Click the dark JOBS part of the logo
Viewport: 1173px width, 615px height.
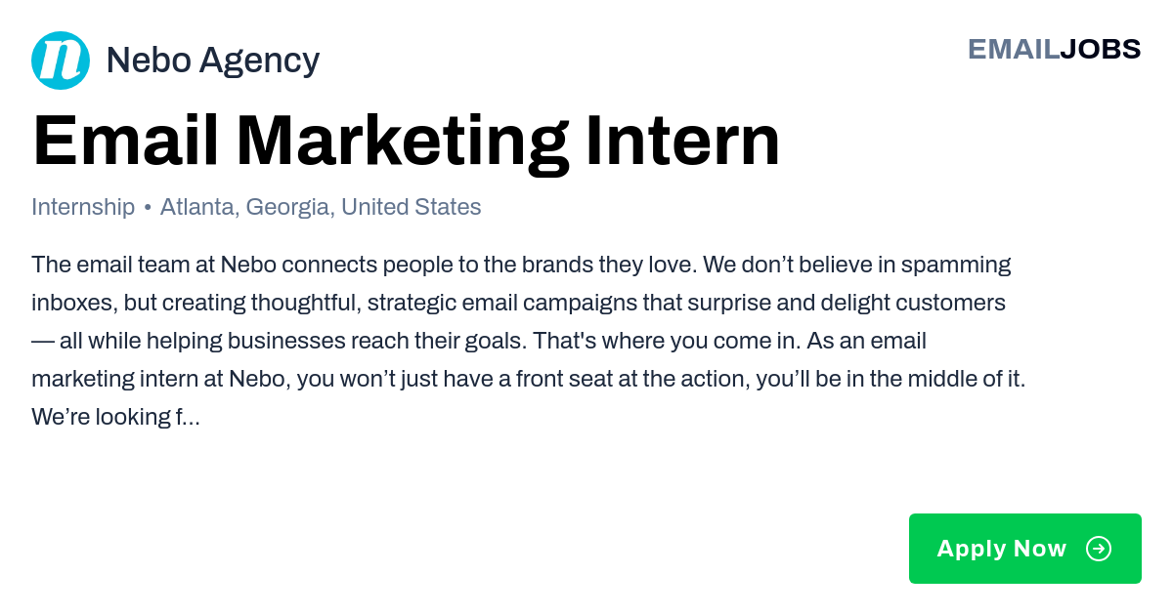pos(1101,49)
